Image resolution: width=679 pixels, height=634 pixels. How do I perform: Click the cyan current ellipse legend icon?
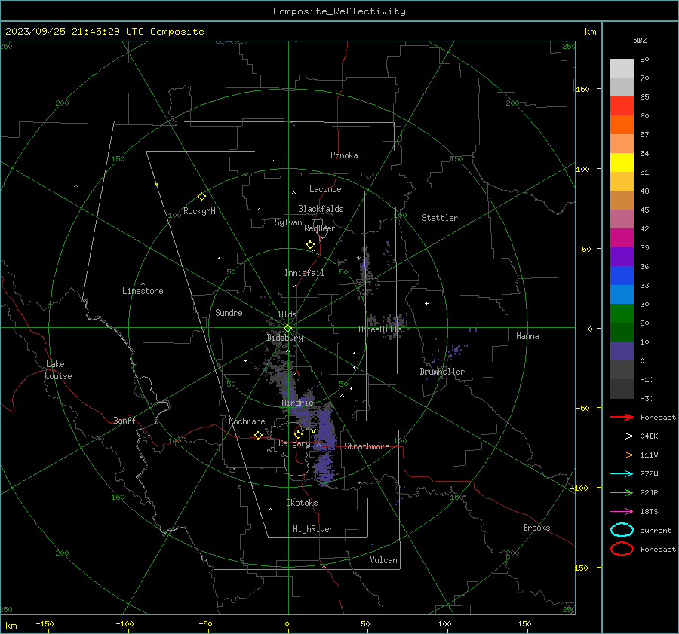[x=622, y=530]
